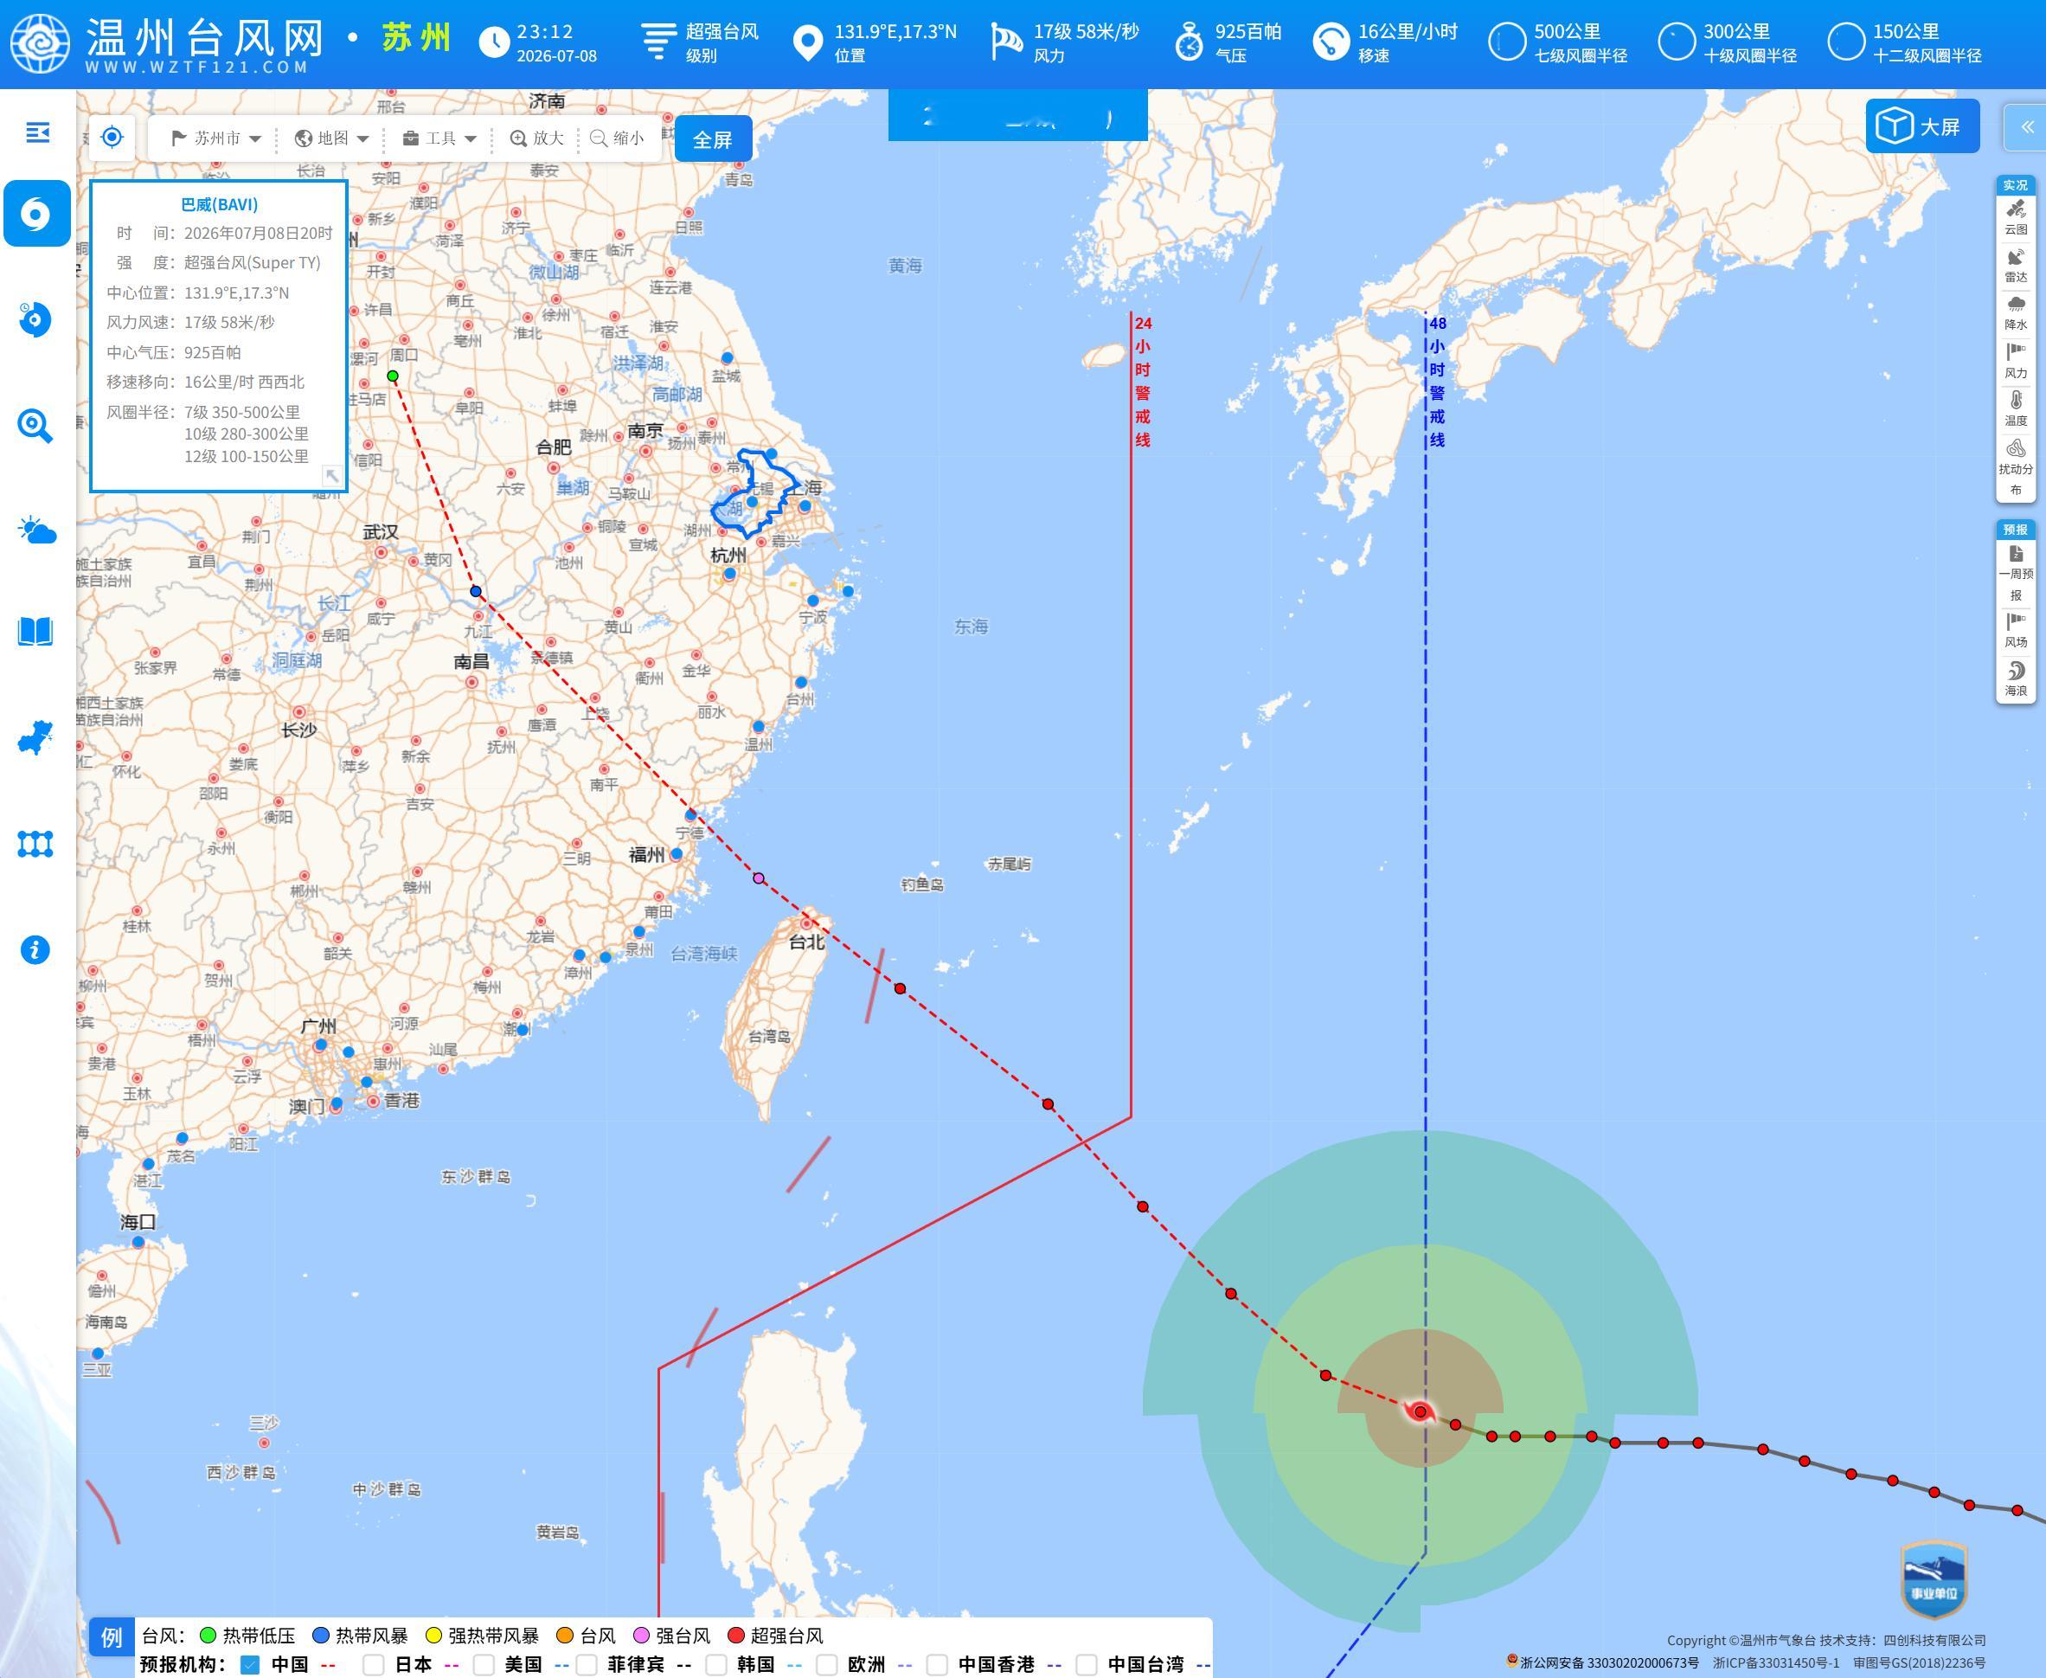The height and width of the screenshot is (1678, 2046).
Task: Uncheck the 中国 forecast agency checkbox
Action: point(250,1664)
